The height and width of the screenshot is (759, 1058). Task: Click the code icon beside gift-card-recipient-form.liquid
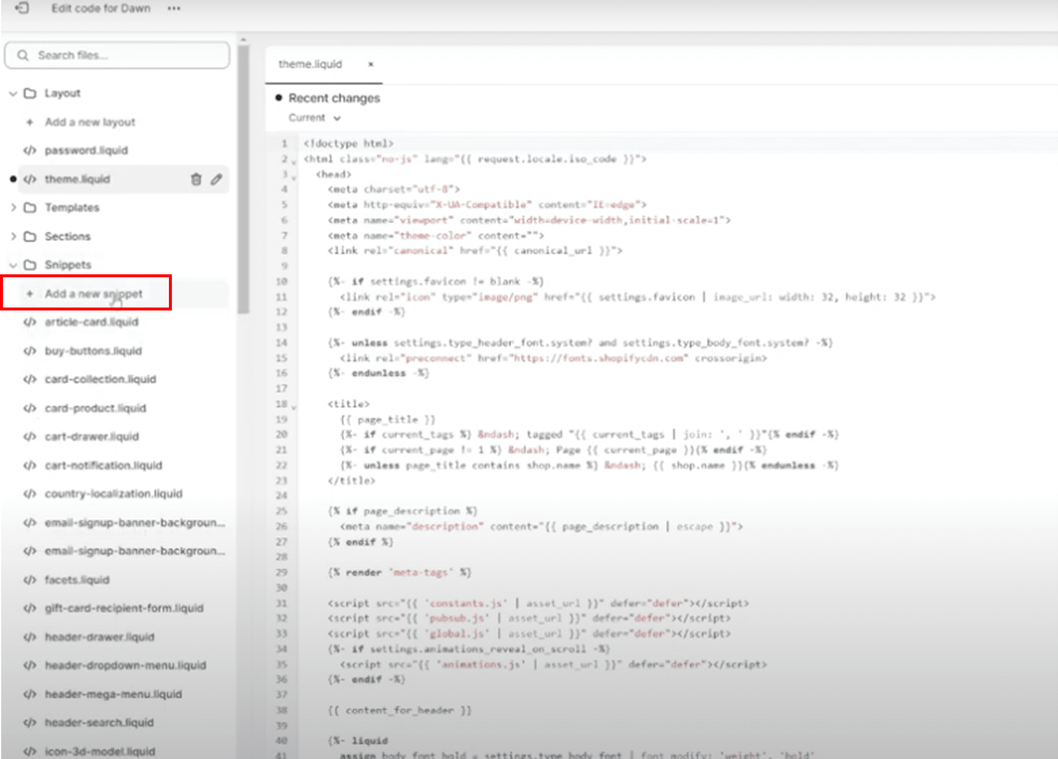pyautogui.click(x=30, y=609)
